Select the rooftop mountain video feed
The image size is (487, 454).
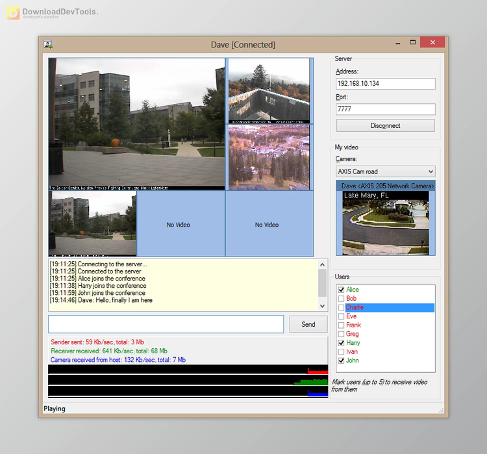[x=269, y=91]
